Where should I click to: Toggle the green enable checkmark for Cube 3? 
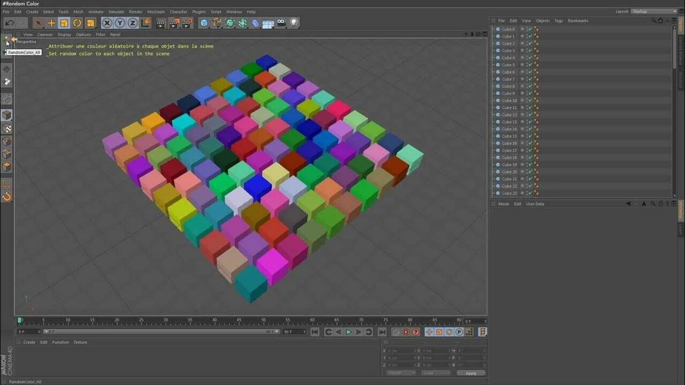click(x=530, y=51)
